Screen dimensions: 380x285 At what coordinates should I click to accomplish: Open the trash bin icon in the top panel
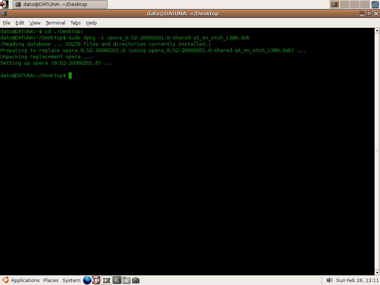pyautogui.click(x=375, y=4)
